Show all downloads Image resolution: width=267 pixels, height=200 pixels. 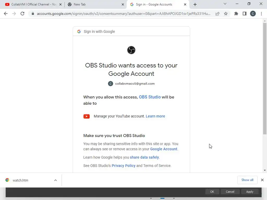(x=247, y=180)
